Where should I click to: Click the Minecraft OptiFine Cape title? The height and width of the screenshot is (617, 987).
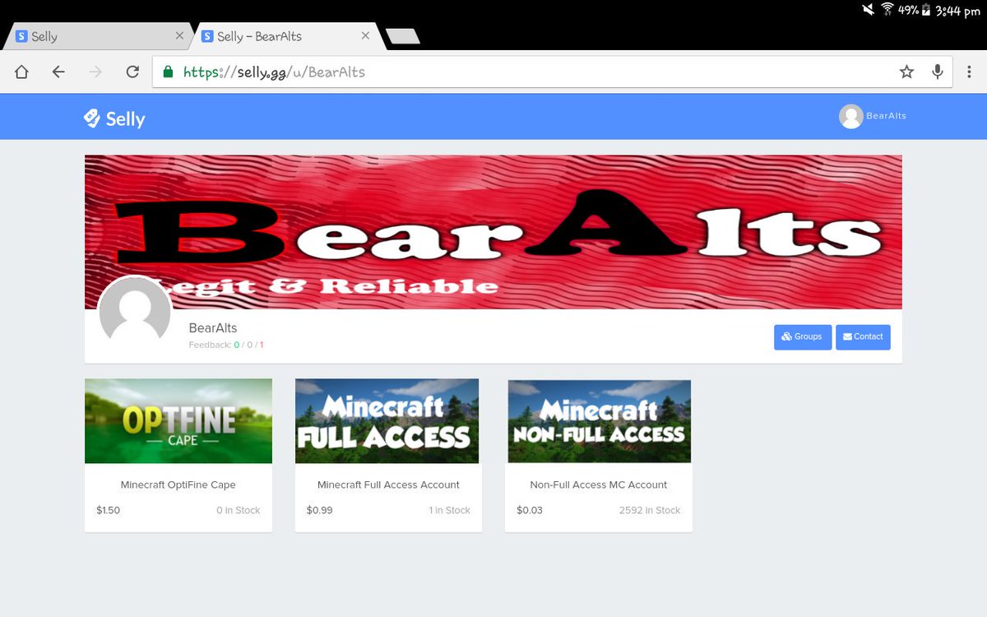point(178,485)
